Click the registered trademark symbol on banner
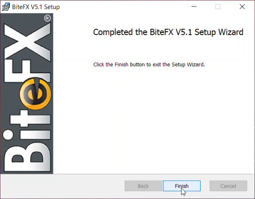The width and height of the screenshot is (255, 199). click(x=48, y=18)
